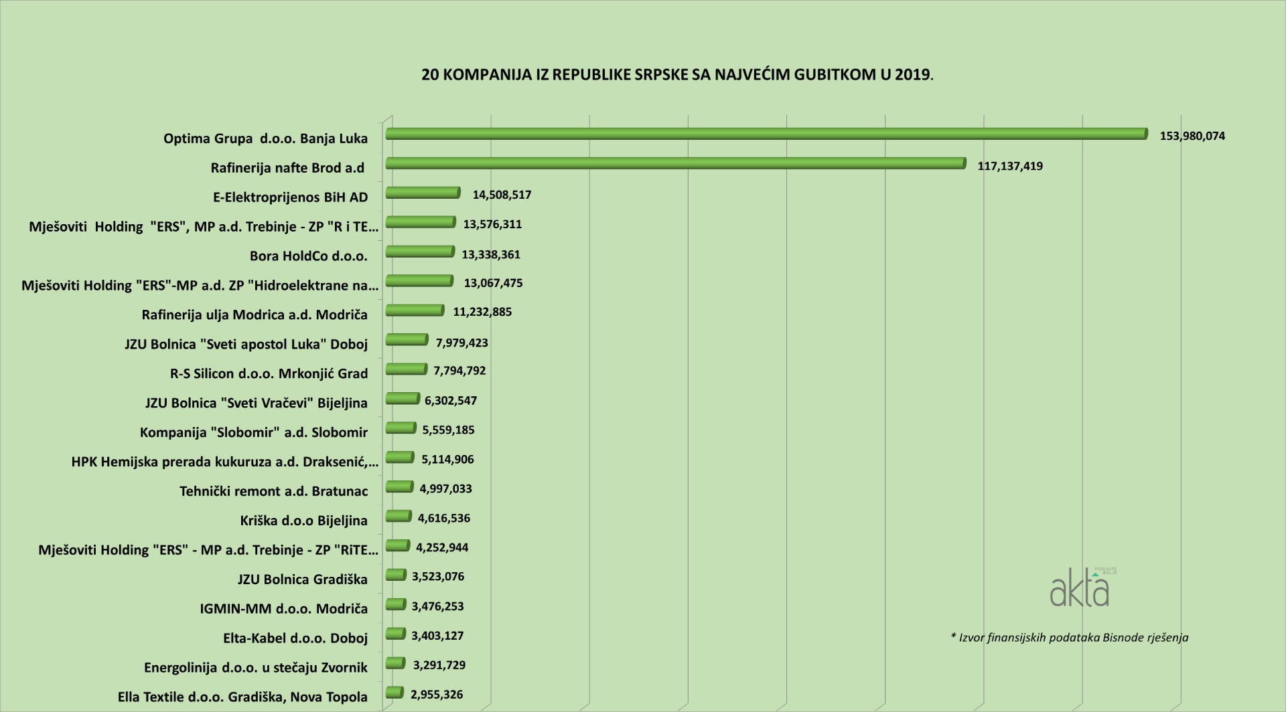The image size is (1286, 712).
Task: Click the Energolinija u stečaju Zvornik label
Action: tap(255, 667)
